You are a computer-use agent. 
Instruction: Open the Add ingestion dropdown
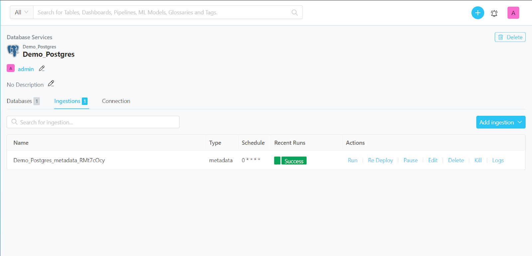pyautogui.click(x=500, y=122)
